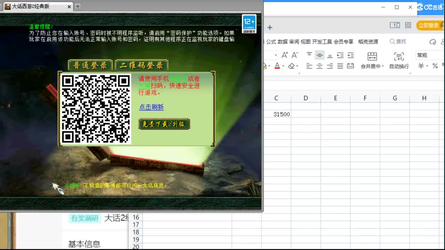Image resolution: width=445 pixels, height=250 pixels.
Task: Switch to 普通登录 login tab
Action: 90,65
